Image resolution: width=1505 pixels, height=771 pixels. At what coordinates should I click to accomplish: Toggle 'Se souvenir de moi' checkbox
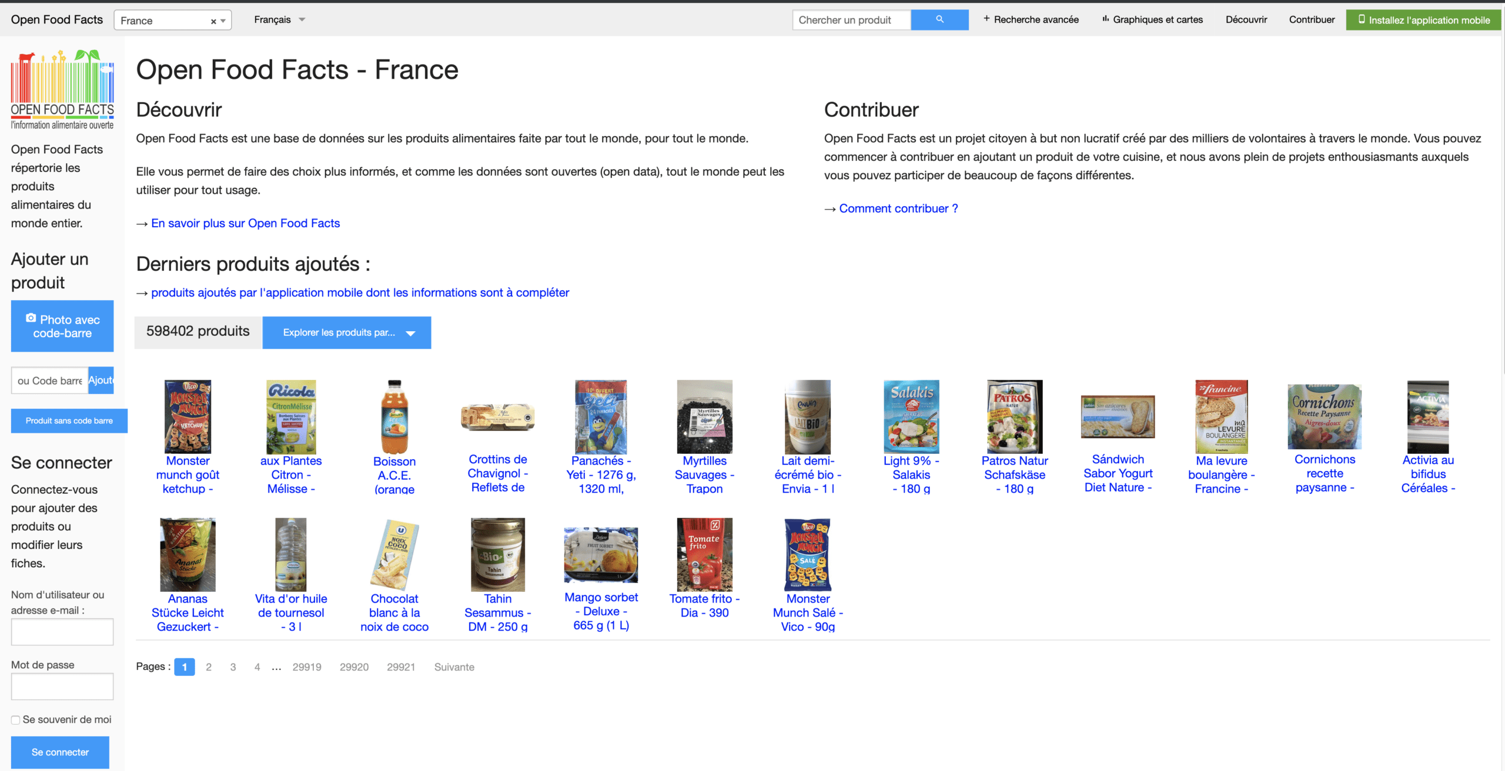pos(15,720)
